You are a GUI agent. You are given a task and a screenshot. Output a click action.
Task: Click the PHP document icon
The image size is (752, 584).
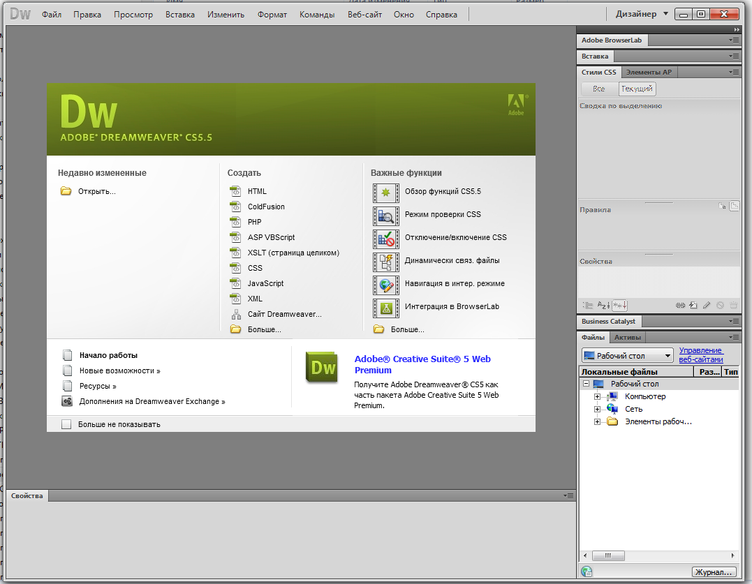pyautogui.click(x=235, y=222)
